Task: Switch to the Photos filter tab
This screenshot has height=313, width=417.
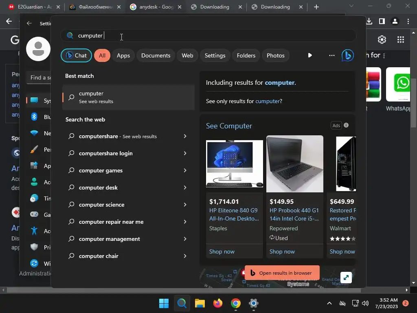Action: [x=276, y=55]
